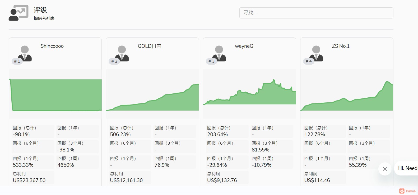Viewport: 418px width, 195px height.
Task: Click GOLD日内 provider avatar icon
Action: 122,53
